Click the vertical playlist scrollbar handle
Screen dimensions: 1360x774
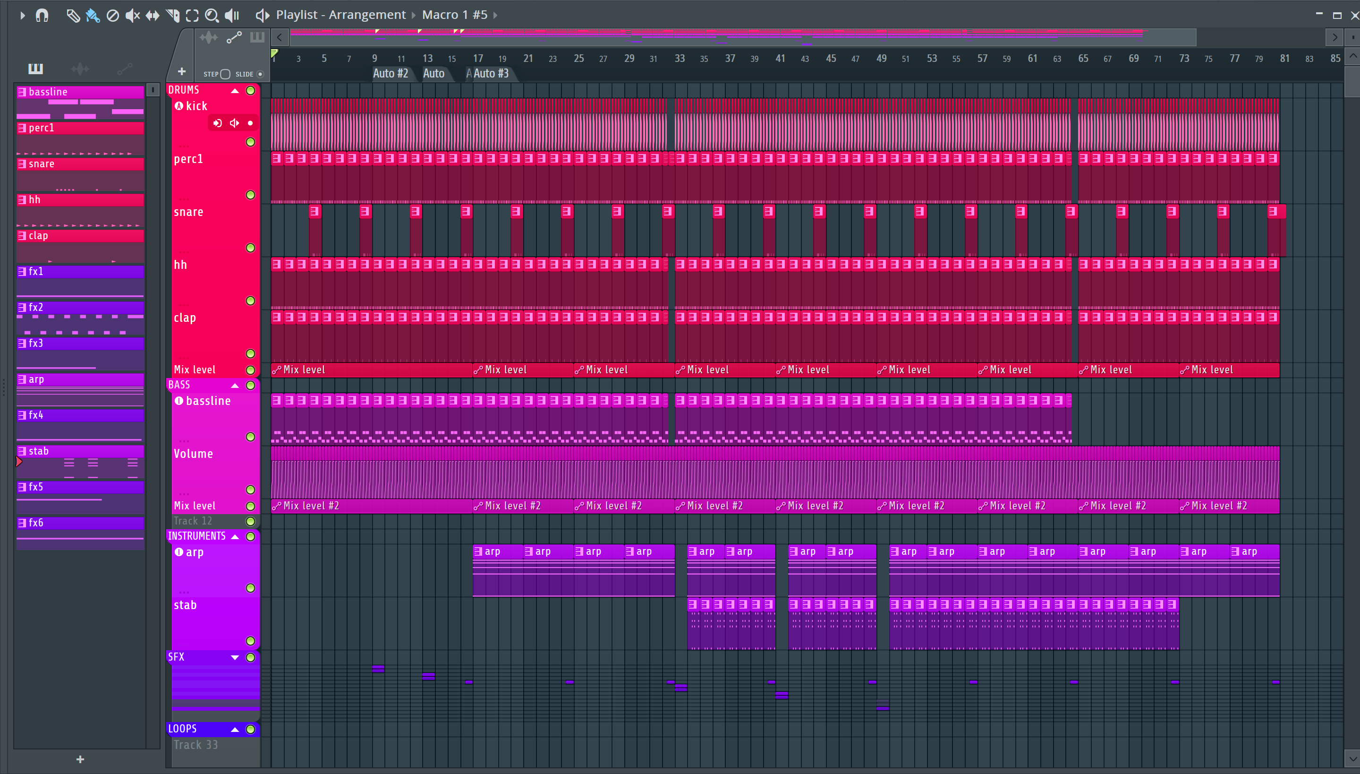(1352, 82)
